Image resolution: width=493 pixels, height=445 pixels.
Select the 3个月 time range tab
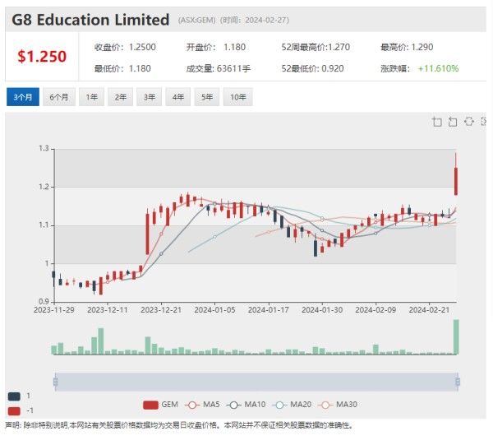pos(23,97)
